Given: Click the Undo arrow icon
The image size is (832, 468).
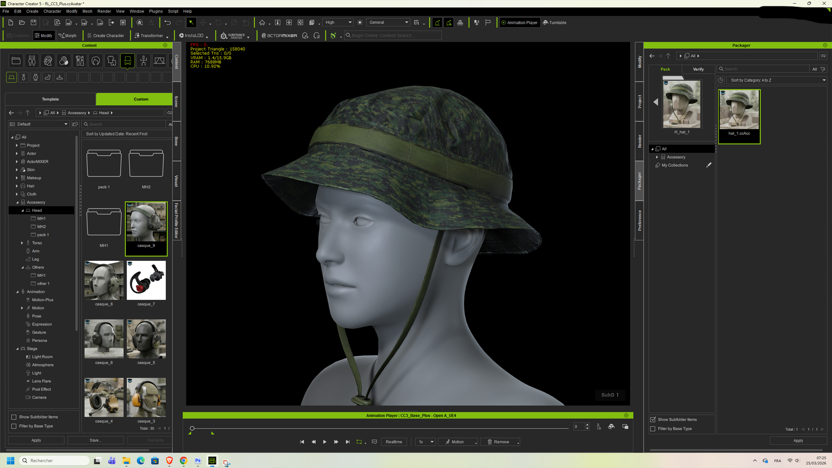Looking at the screenshot, I should point(168,23).
